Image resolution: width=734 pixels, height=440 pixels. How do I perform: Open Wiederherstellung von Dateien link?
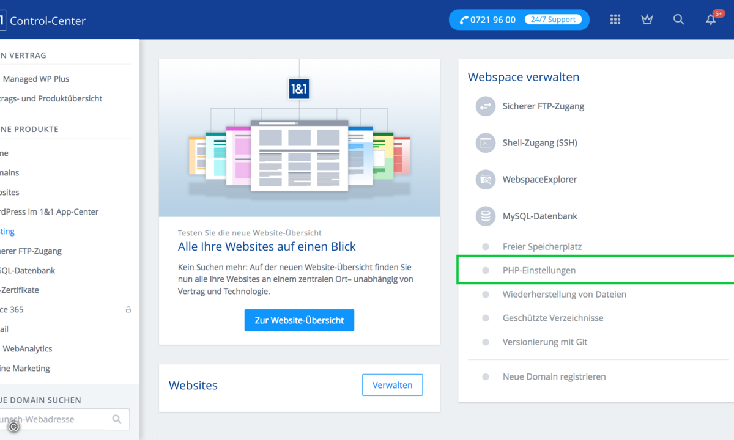(x=565, y=295)
